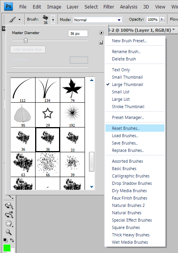The image size is (178, 253).
Task: Choose the grass brush 134
Action: point(47,90)
